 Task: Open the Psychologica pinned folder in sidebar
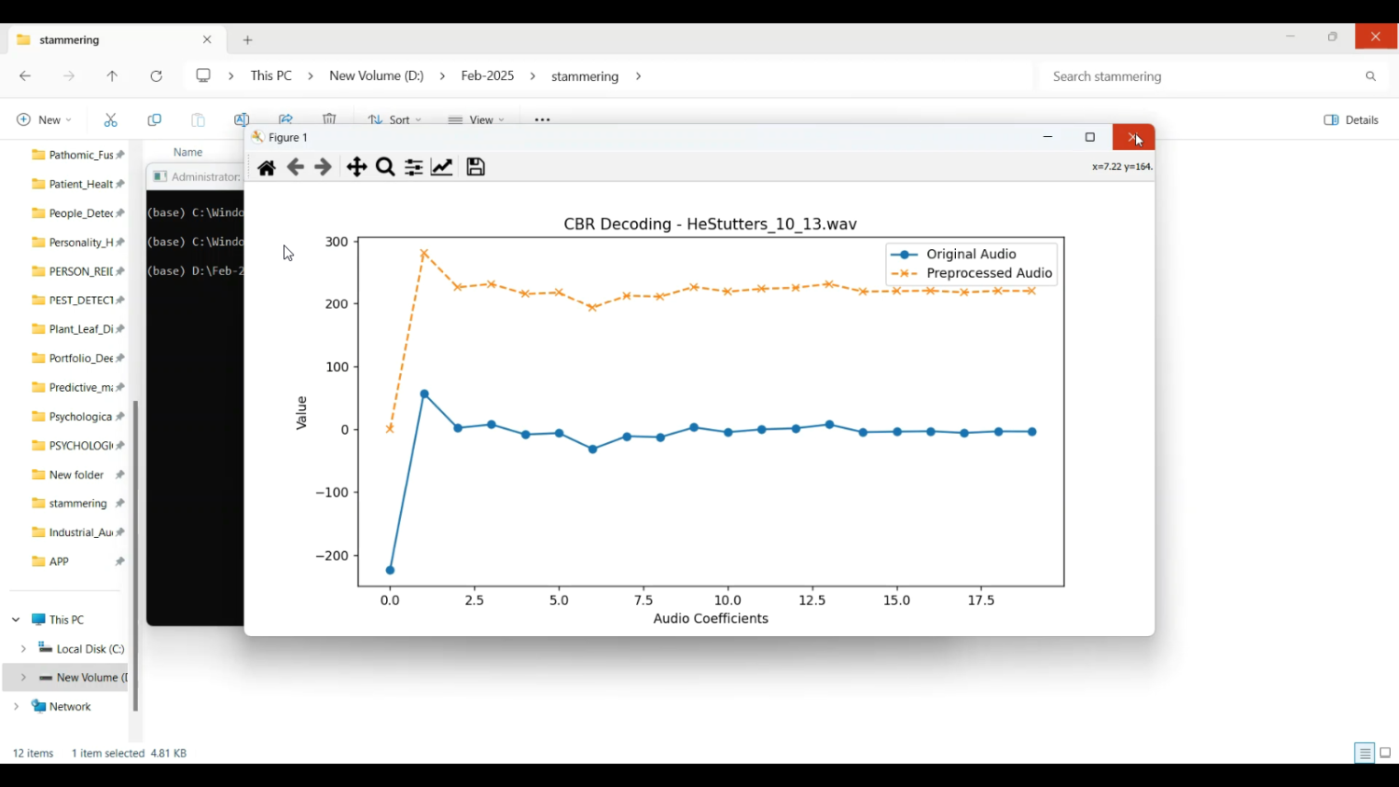(x=76, y=417)
